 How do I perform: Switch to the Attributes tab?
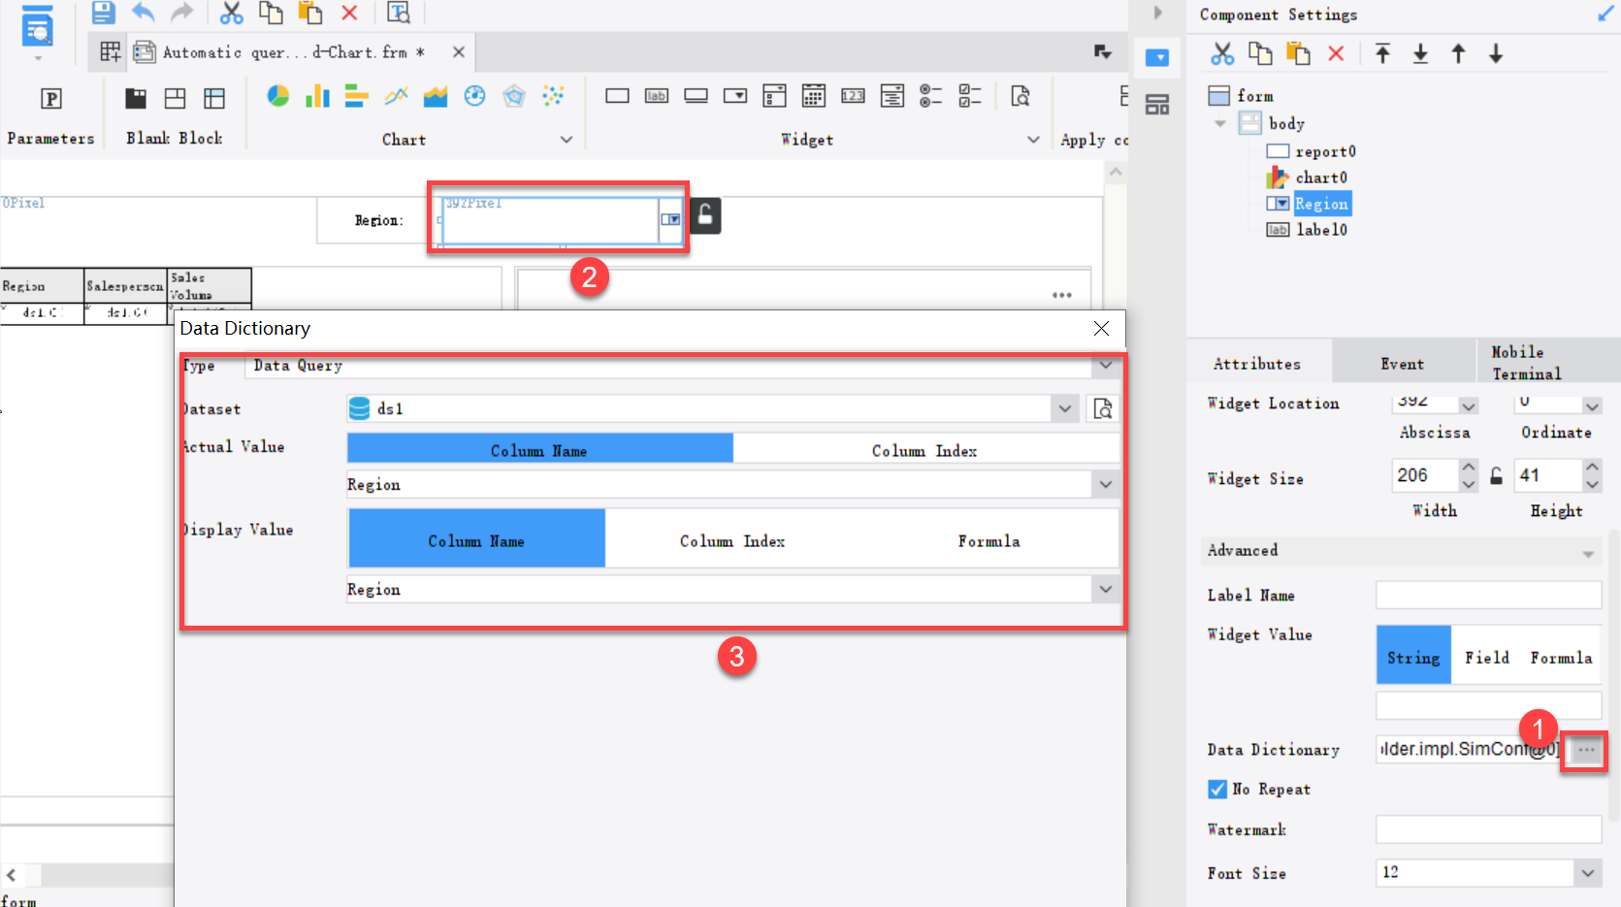pos(1257,364)
